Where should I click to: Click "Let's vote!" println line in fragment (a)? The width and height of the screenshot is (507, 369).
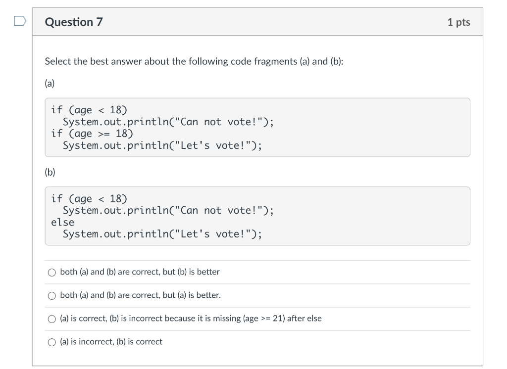click(x=162, y=145)
